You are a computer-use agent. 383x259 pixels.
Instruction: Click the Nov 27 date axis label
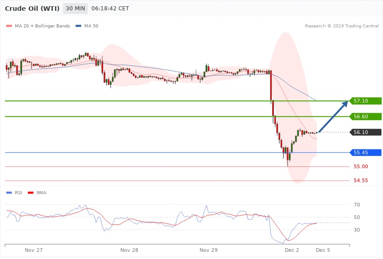tap(34, 250)
